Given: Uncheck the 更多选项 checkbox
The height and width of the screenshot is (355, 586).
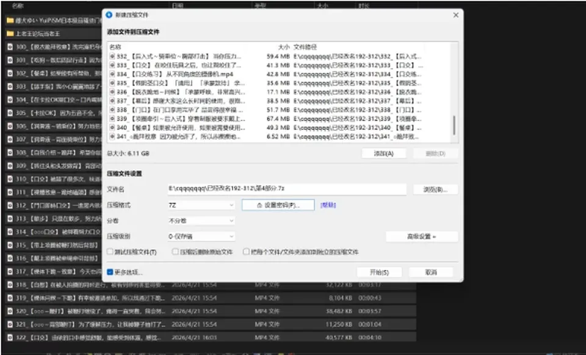Looking at the screenshot, I should click(110, 273).
